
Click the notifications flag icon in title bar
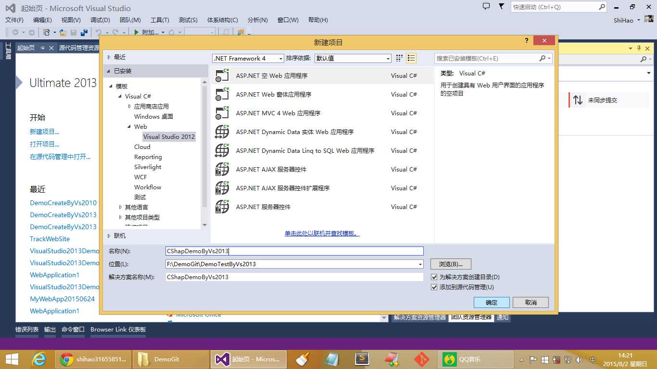(x=502, y=6)
